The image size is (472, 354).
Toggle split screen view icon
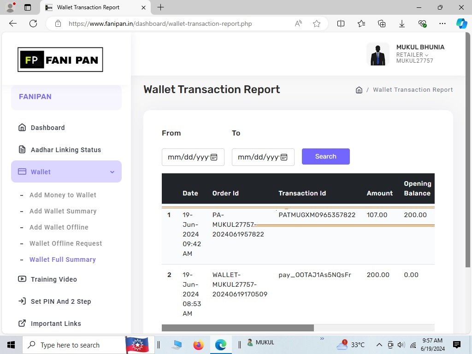point(341,24)
